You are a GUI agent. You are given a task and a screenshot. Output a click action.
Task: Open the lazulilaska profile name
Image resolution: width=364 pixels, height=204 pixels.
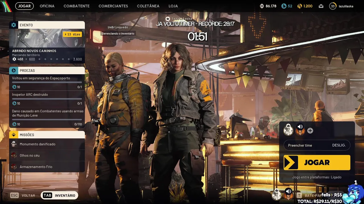(x=346, y=6)
